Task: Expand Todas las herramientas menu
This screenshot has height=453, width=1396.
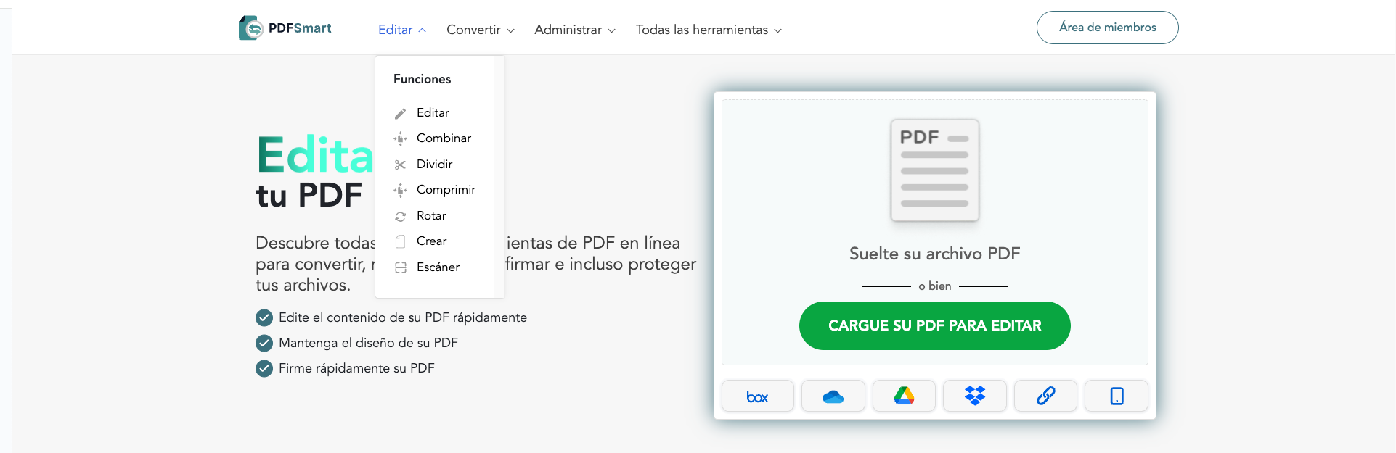Action: click(x=708, y=30)
